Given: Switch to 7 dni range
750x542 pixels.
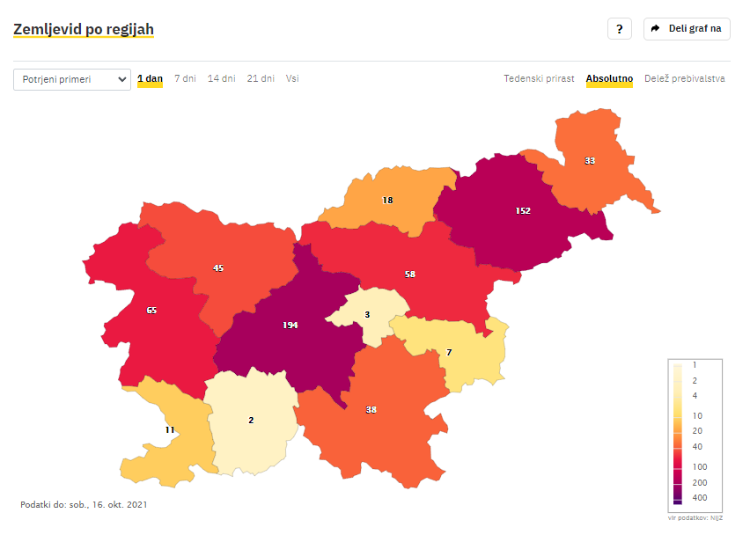Looking at the screenshot, I should [x=185, y=79].
